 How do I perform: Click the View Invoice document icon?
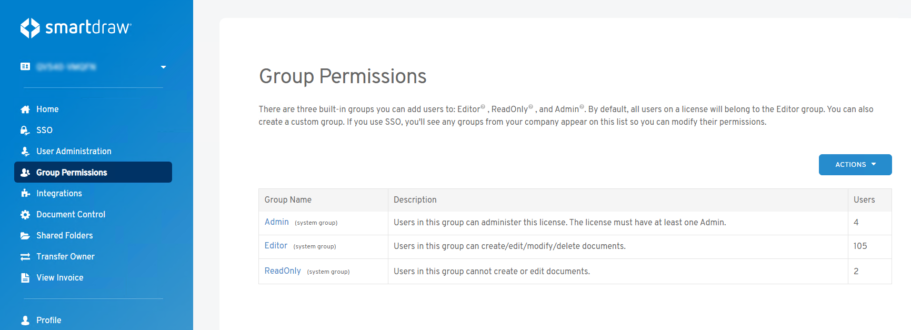tap(25, 278)
